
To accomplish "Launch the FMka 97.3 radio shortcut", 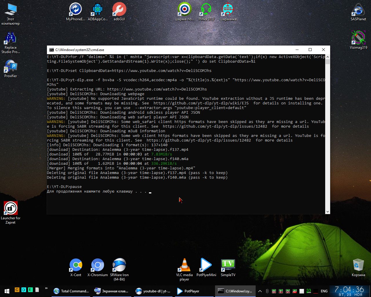I will coord(206,10).
